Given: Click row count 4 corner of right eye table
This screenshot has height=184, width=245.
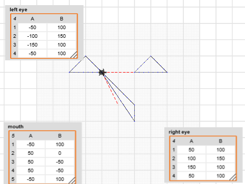Looking at the screenshot, I should point(174,141).
